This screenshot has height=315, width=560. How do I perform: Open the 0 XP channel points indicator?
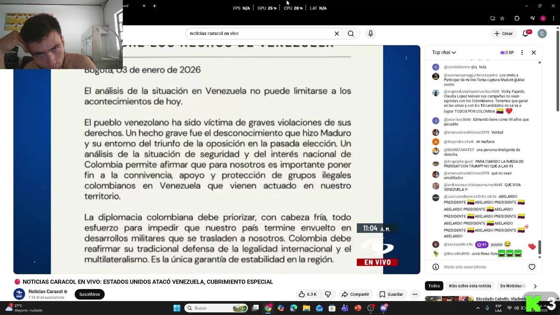[x=507, y=52]
